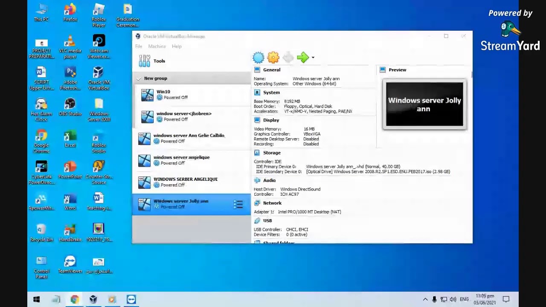Screen dimensions: 546x307
Task: Open the File menu
Action: pos(139,46)
